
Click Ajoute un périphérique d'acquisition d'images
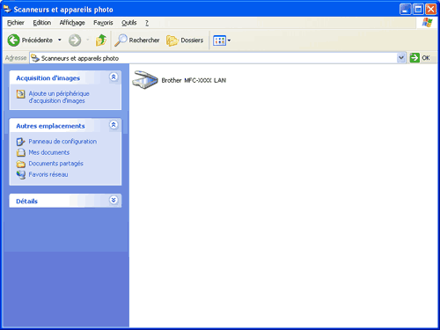coord(59,97)
